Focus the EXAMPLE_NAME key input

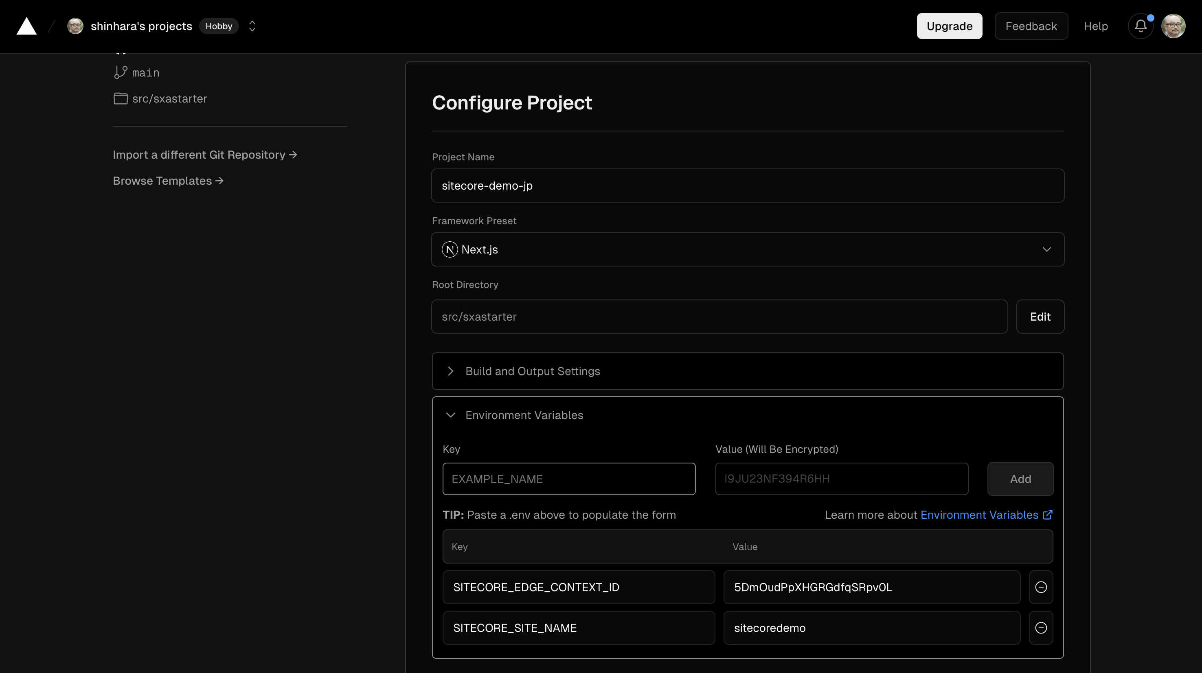(569, 479)
